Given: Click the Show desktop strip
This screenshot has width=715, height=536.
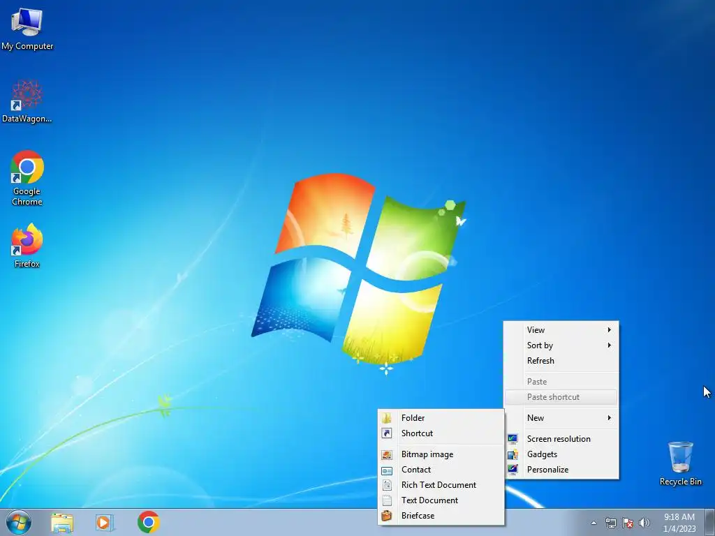Looking at the screenshot, I should click(710, 522).
